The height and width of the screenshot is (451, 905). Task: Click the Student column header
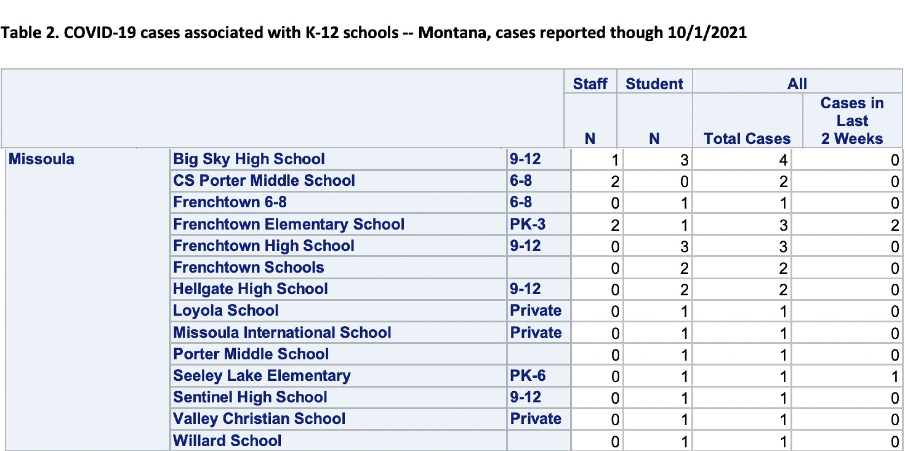coord(654,84)
